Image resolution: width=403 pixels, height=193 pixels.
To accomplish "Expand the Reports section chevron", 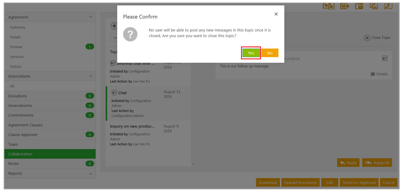I will click(91, 174).
